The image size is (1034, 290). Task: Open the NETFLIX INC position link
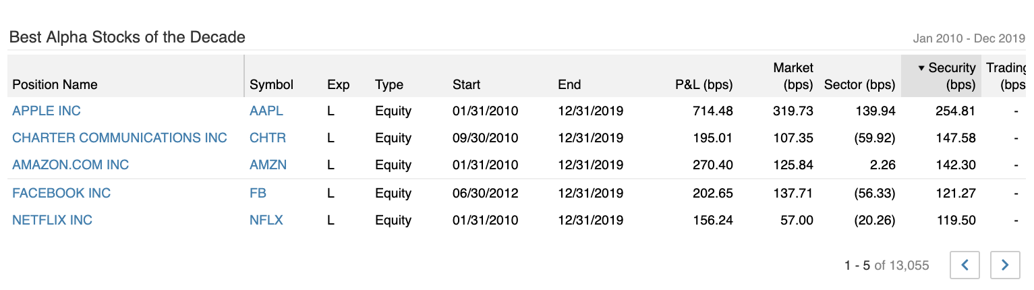[53, 220]
